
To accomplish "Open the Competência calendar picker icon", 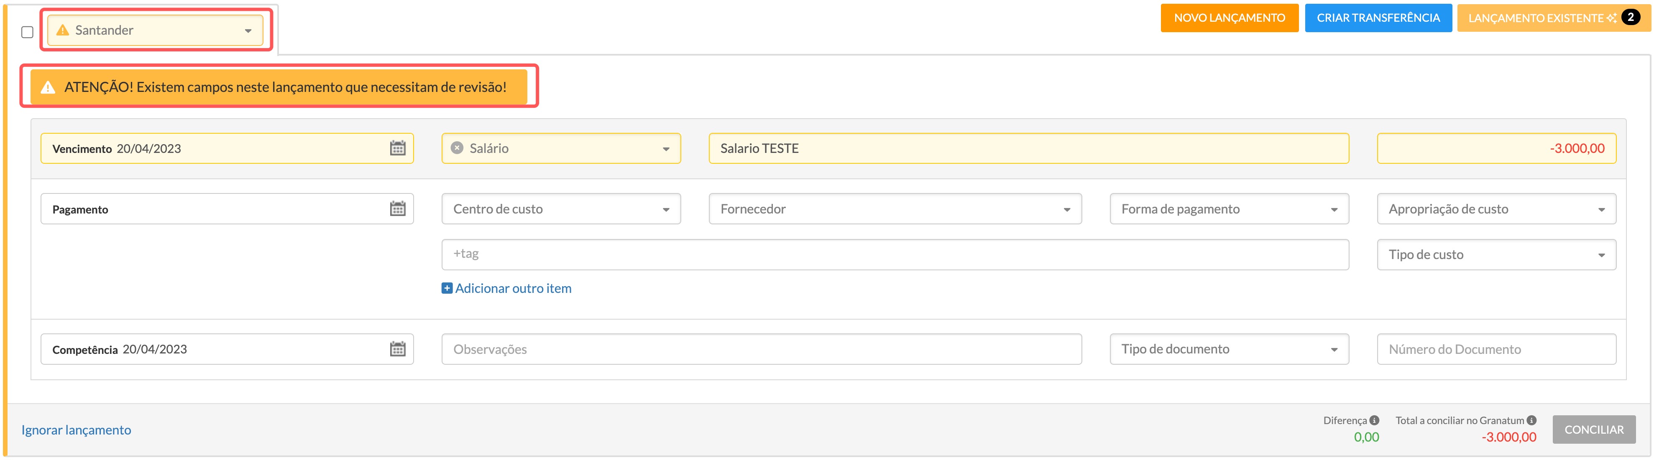I will pos(397,349).
